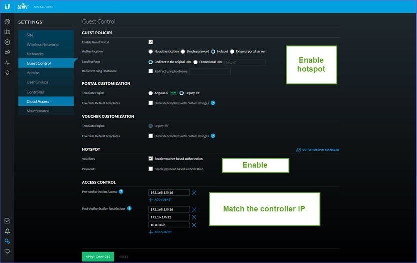The height and width of the screenshot is (263, 417).
Task: Open the Clients icon in sidebar
Action: pyautogui.click(x=7, y=52)
